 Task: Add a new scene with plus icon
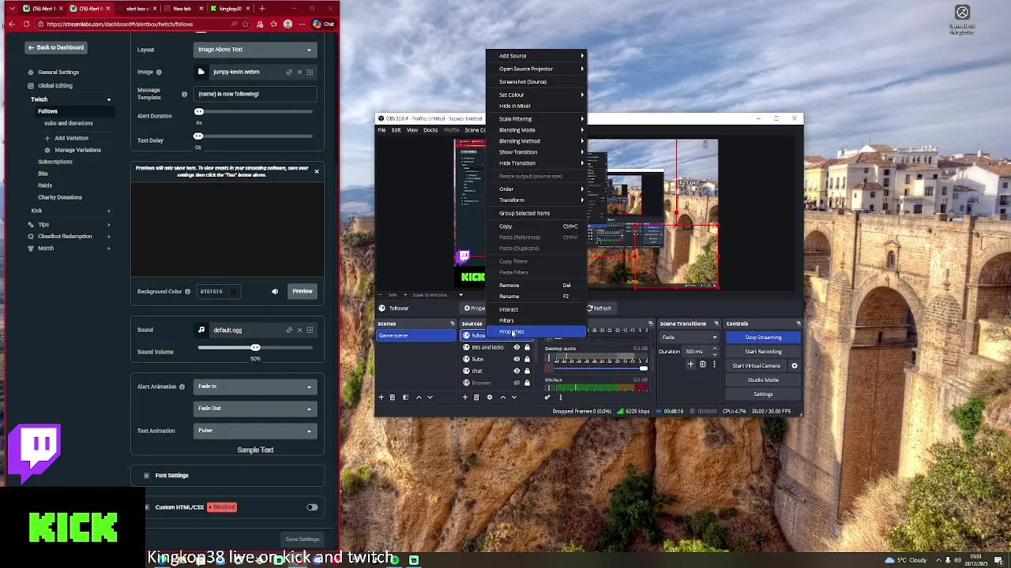(381, 397)
